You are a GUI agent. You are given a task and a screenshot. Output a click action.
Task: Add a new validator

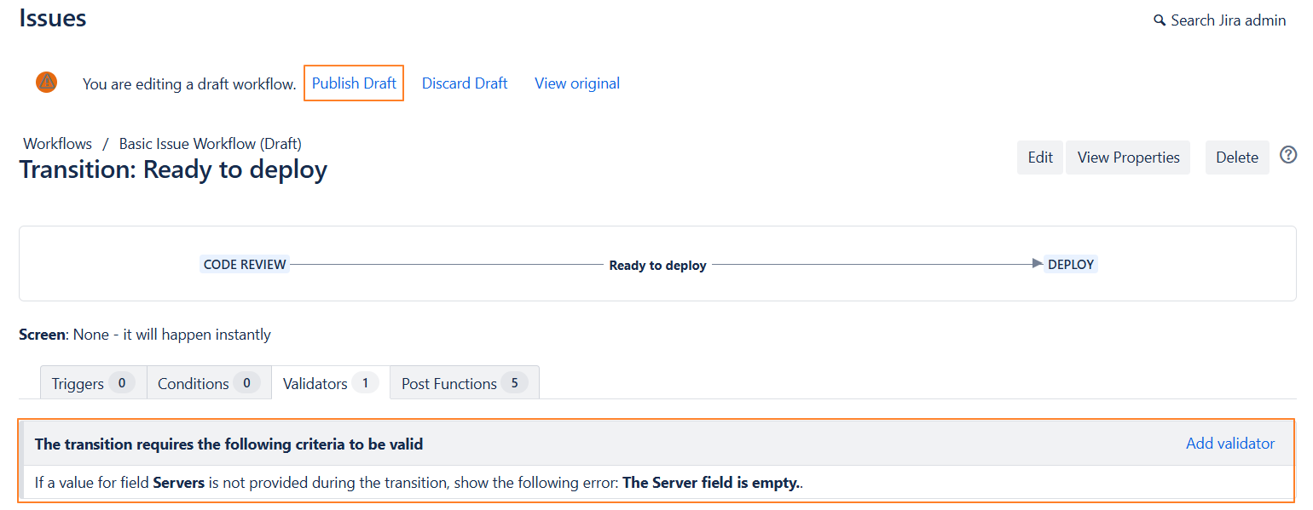1229,444
